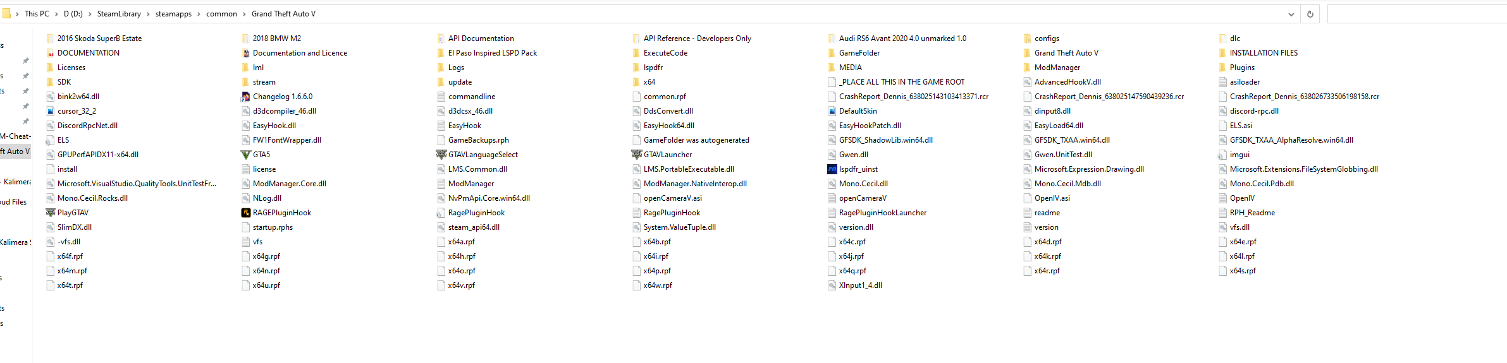Image resolution: width=1507 pixels, height=363 pixels.
Task: Navigate to SteamLibrary in breadcrumb
Action: tap(119, 14)
